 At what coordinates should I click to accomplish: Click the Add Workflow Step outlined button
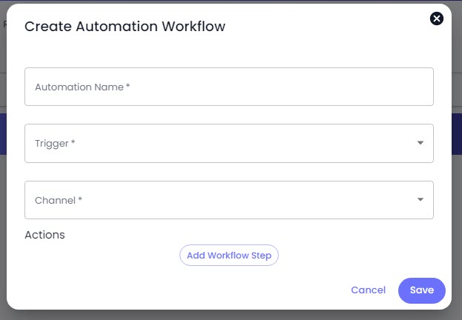point(229,256)
